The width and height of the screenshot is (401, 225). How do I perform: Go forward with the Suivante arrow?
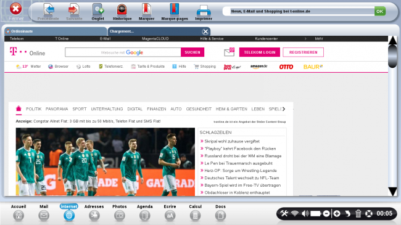tap(74, 12)
